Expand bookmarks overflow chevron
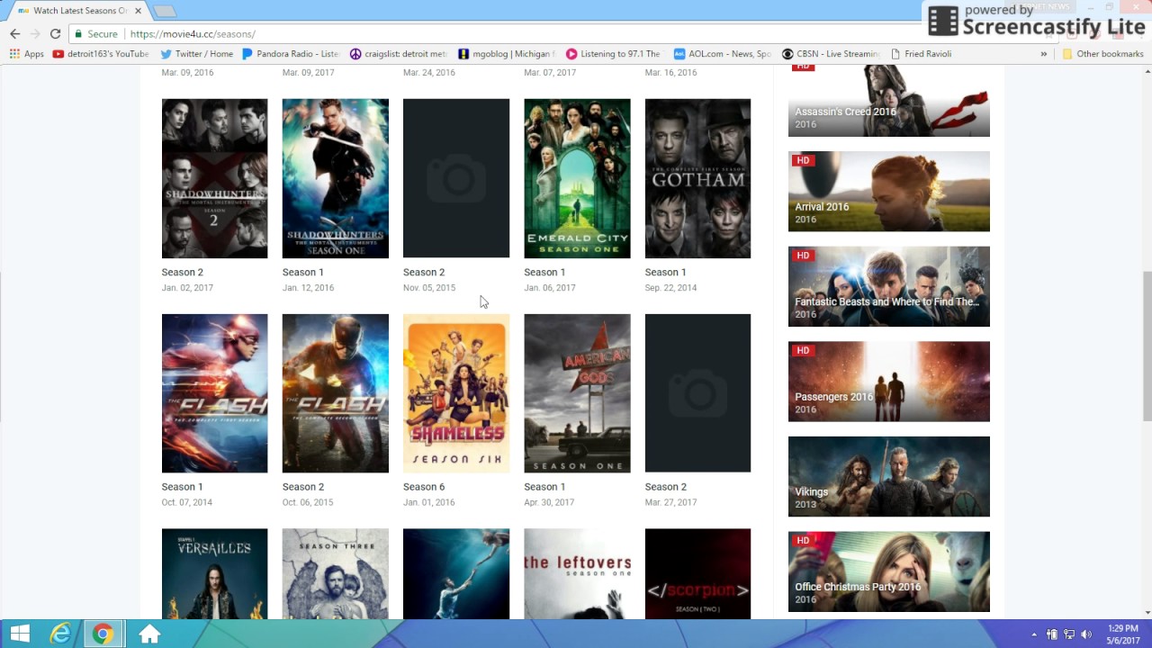The image size is (1152, 648). (1043, 54)
